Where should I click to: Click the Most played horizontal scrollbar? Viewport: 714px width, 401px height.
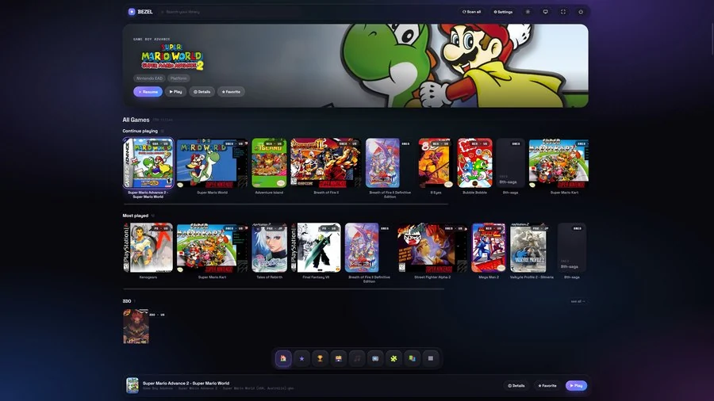click(284, 288)
